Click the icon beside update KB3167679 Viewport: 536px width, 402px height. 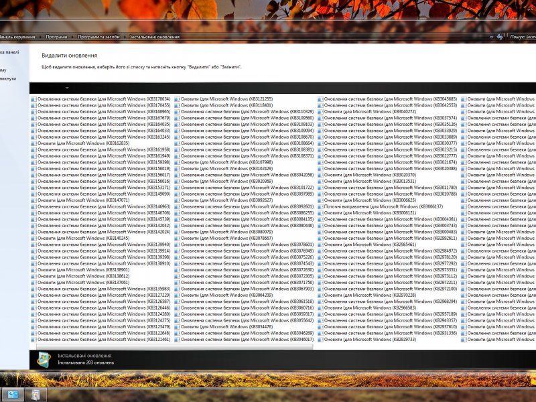pyautogui.click(x=33, y=119)
